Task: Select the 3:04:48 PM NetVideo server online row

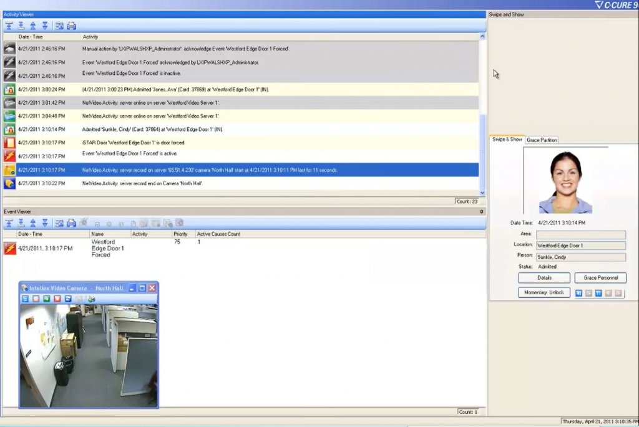Action: 241,116
